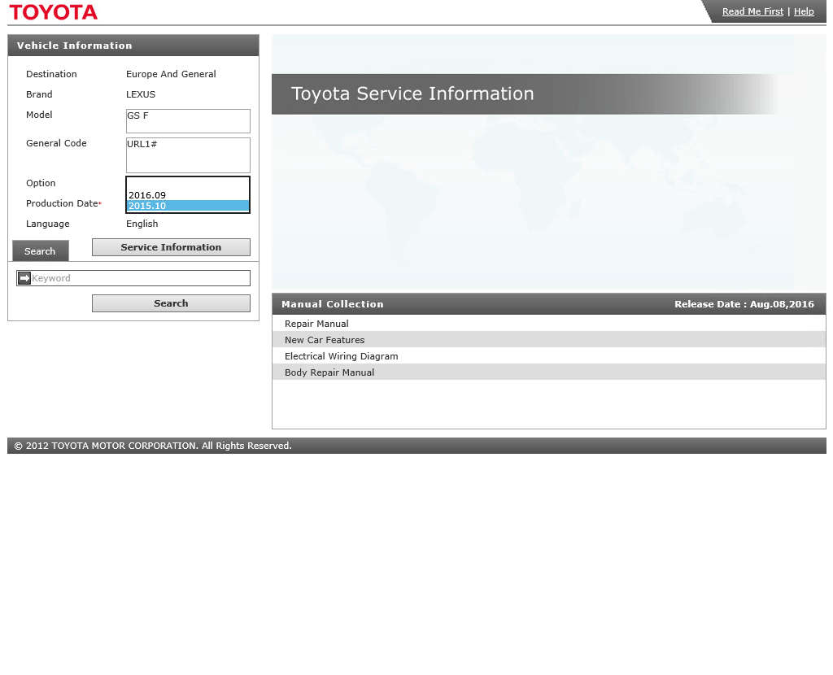Click the Destination label
This screenshot has width=833, height=675.
tap(51, 74)
